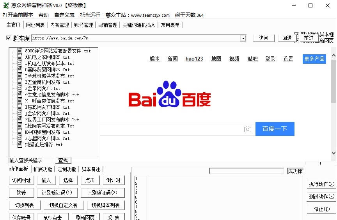Click the file icon beside N志趣网发布脚本.Txt
This screenshot has width=337, height=220.
[x=20, y=138]
